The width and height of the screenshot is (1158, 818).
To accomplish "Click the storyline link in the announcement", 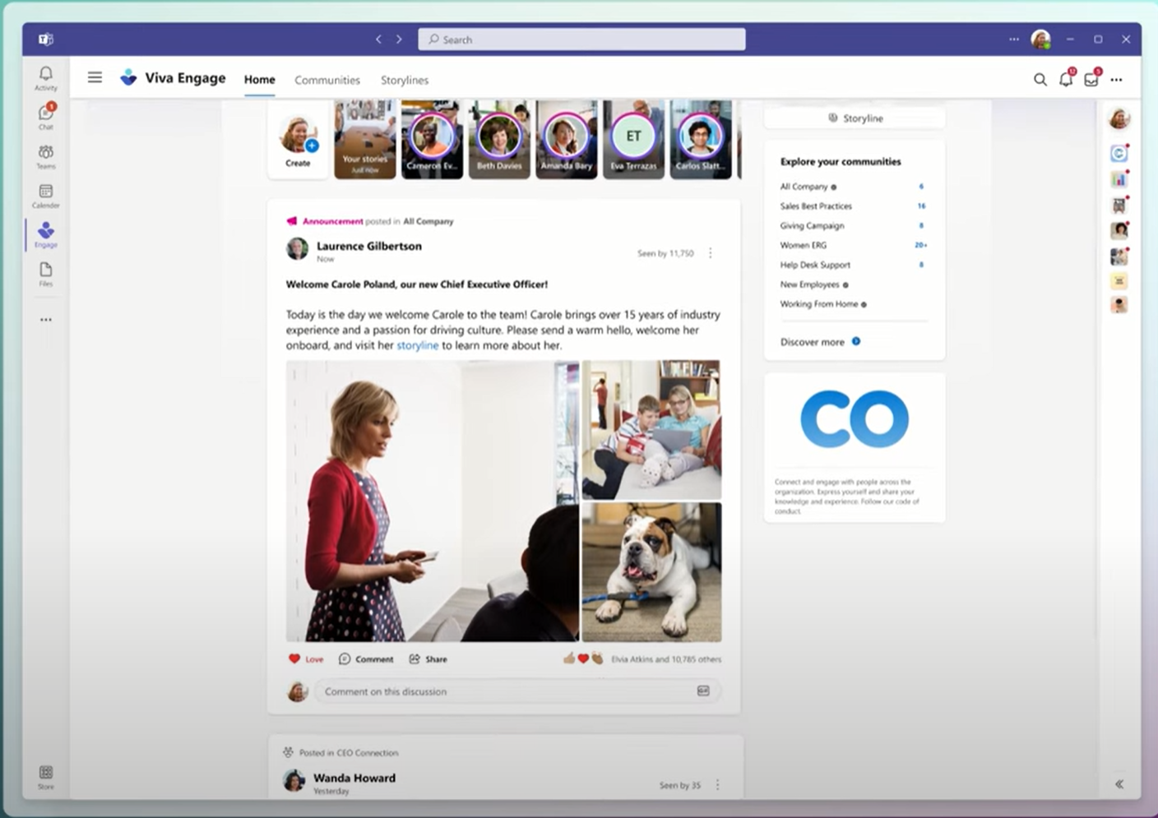I will click(x=417, y=346).
